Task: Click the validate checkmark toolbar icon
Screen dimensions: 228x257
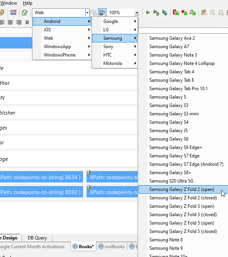Action: pyautogui.click(x=25, y=13)
